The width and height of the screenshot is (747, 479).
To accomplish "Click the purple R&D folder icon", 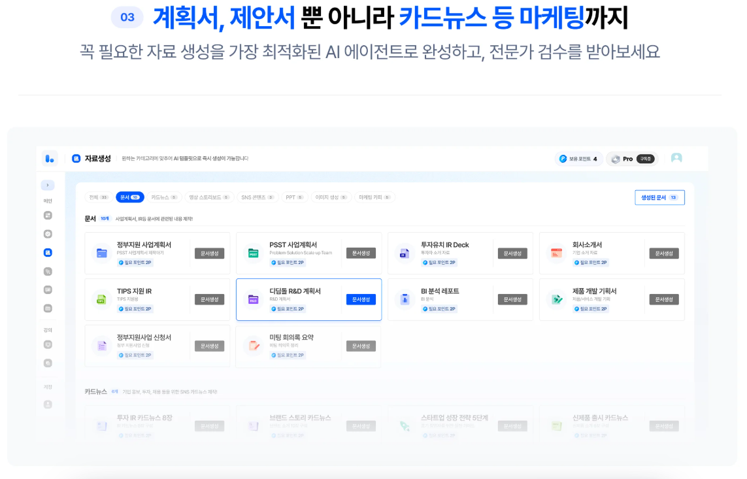I will [253, 299].
